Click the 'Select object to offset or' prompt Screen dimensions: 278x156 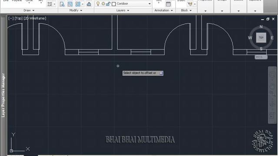point(139,73)
